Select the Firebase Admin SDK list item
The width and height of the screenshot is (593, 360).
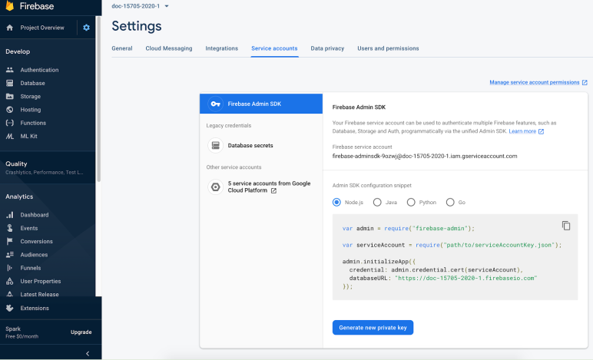pyautogui.click(x=261, y=104)
